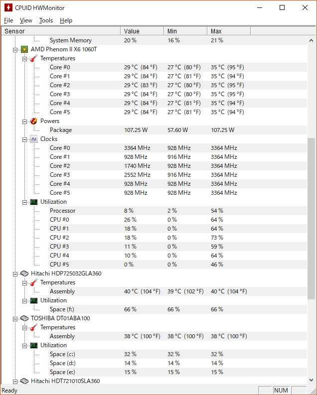Click the AMD Phenom II processor chip icon
317x395 pixels.
[24, 49]
